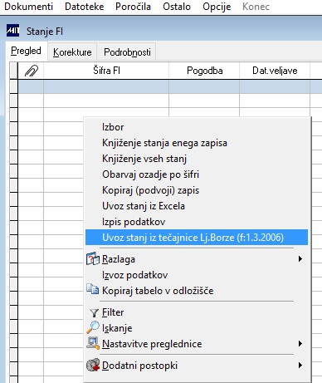This screenshot has width=322, height=383.
Task: Choose Obarvaj ozadje po šifri
Action: point(197,174)
